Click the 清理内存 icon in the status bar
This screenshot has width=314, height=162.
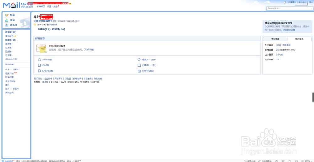245,161
